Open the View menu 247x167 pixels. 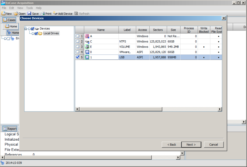click(20, 8)
